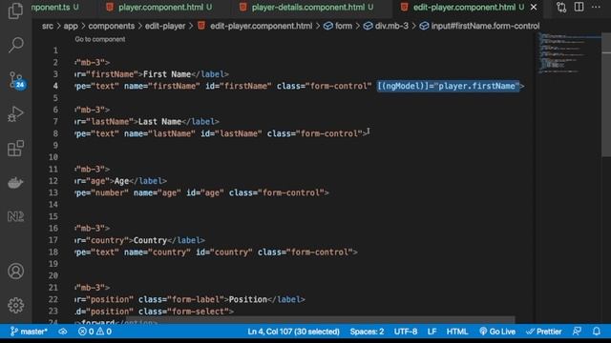The height and width of the screenshot is (343, 611).
Task: Click line number 4 in the gutter
Action: click(55, 86)
